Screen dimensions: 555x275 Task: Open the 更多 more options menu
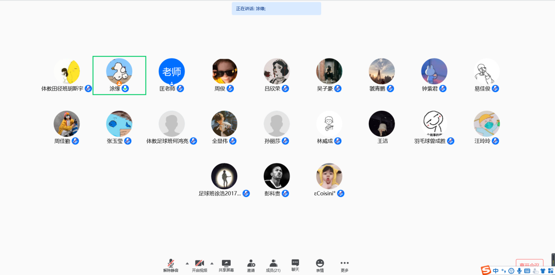pos(345,265)
